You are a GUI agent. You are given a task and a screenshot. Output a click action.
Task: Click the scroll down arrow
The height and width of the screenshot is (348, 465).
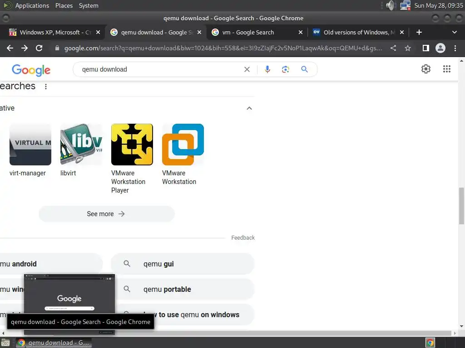pos(461,326)
